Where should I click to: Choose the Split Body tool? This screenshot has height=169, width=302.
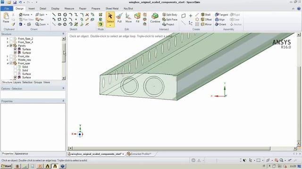pos(170,15)
